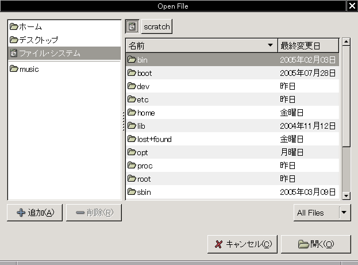Select 金曜日 date of home row

pos(291,113)
